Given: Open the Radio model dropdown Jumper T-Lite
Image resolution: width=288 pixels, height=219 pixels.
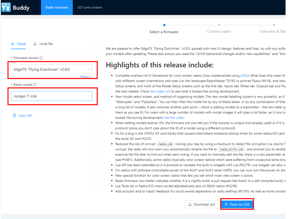Looking at the screenshot, I should pos(52,96).
